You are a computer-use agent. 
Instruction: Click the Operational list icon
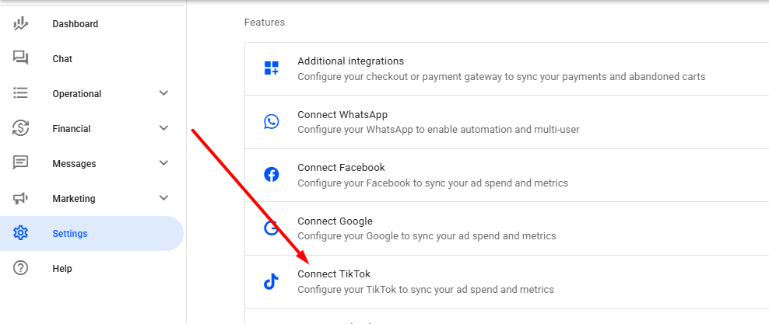(21, 94)
